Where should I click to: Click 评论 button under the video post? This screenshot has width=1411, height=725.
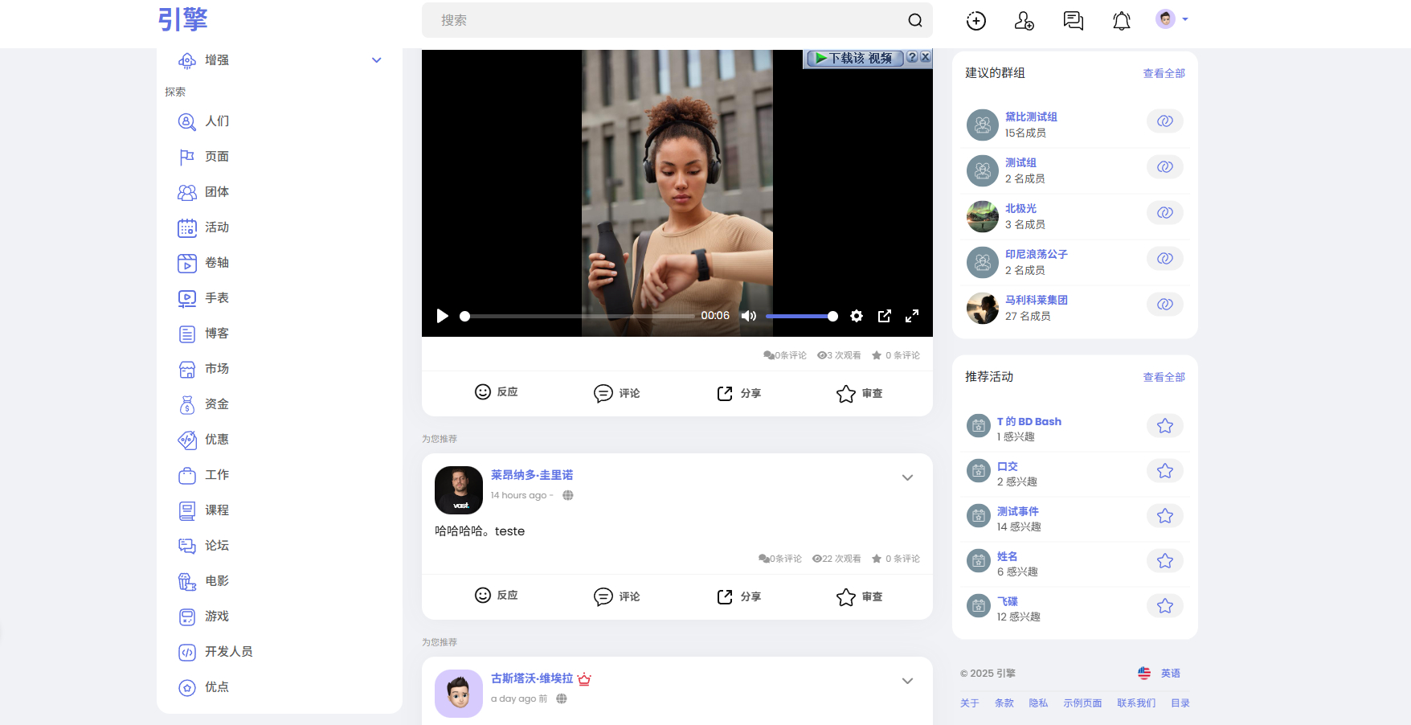[616, 393]
